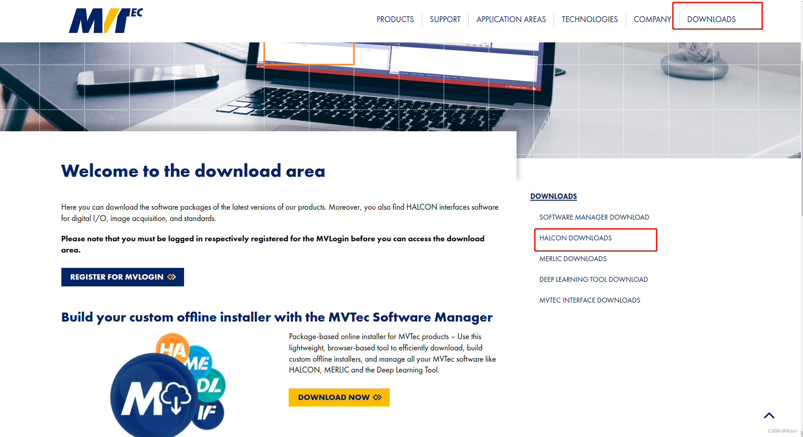Click the DOWNLOADS sidebar heading link

pyautogui.click(x=554, y=196)
